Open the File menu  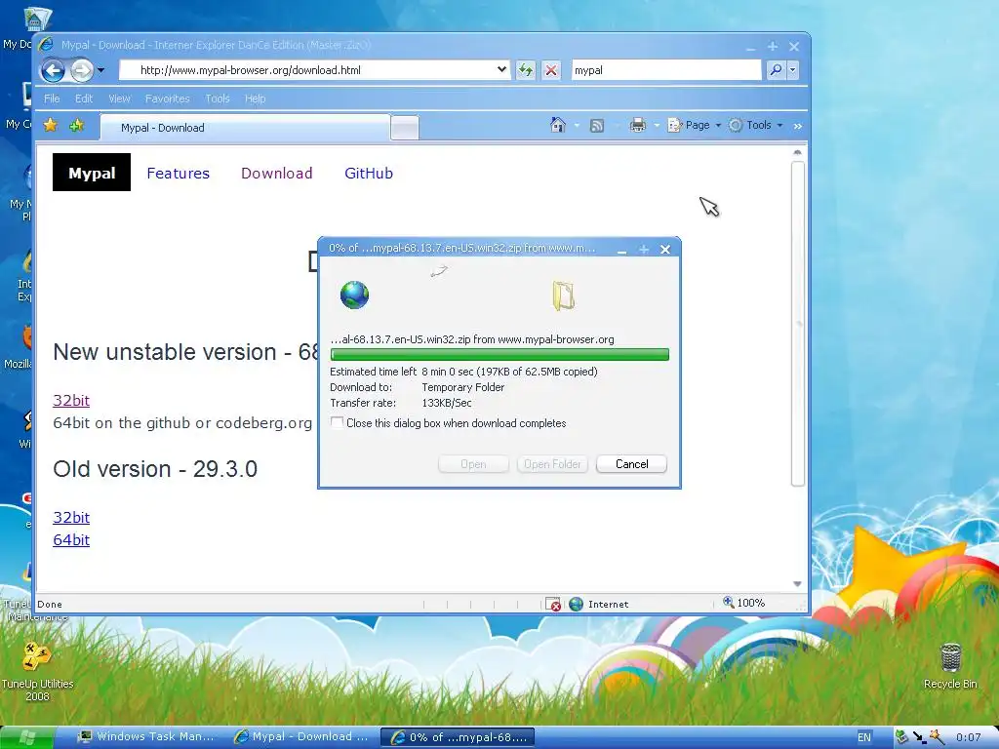[x=52, y=99]
